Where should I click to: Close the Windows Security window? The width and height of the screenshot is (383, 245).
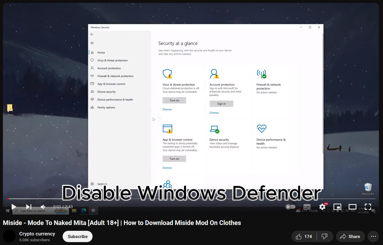pos(319,27)
